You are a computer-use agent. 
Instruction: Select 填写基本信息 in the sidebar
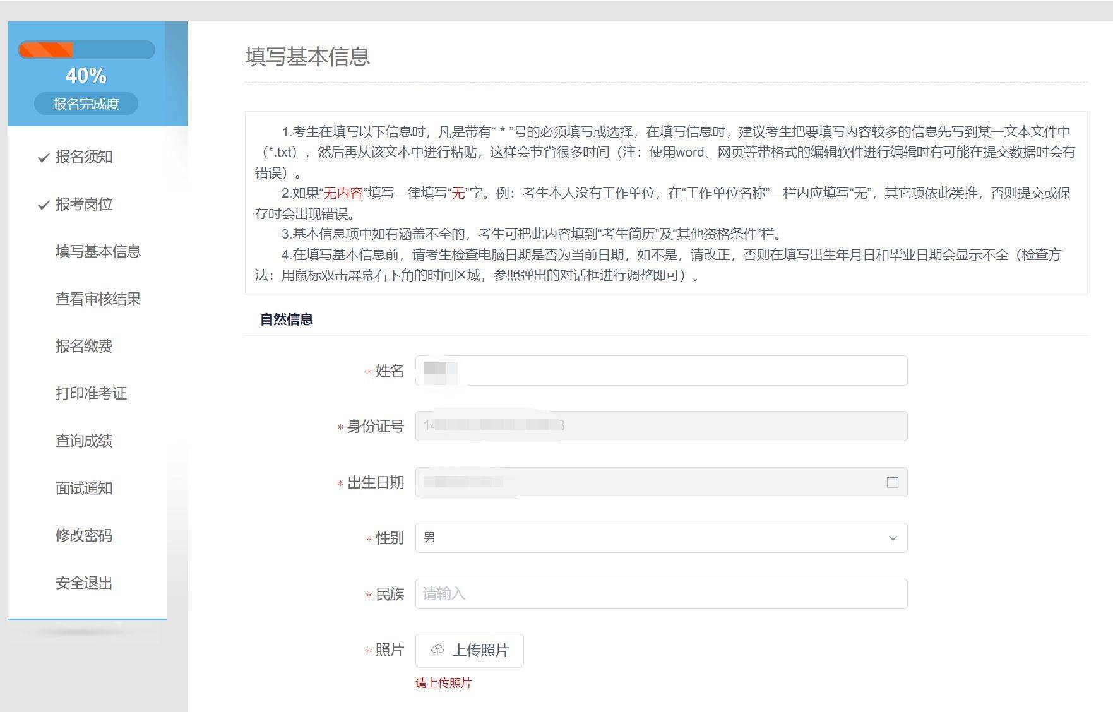tap(98, 252)
